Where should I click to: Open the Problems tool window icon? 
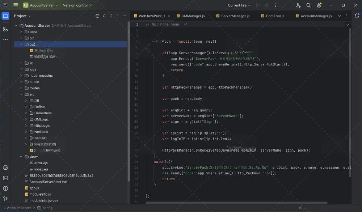pyautogui.click(x=5, y=188)
